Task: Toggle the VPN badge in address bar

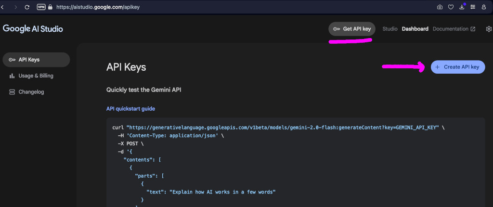Action: coord(41,7)
